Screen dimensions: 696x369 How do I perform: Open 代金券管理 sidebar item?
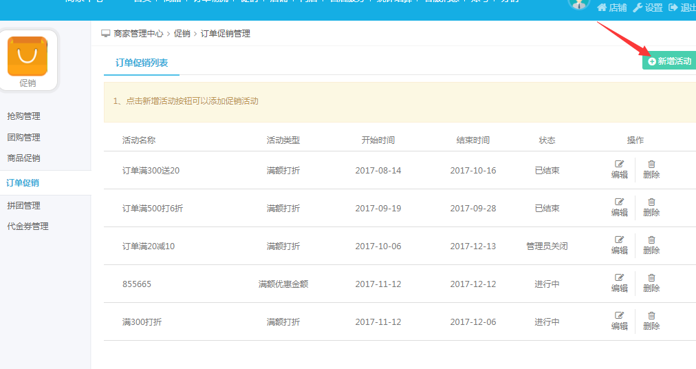click(28, 226)
